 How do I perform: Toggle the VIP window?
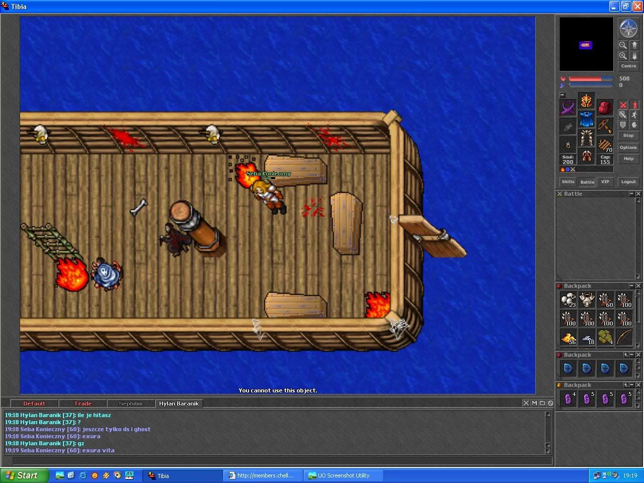coord(605,182)
